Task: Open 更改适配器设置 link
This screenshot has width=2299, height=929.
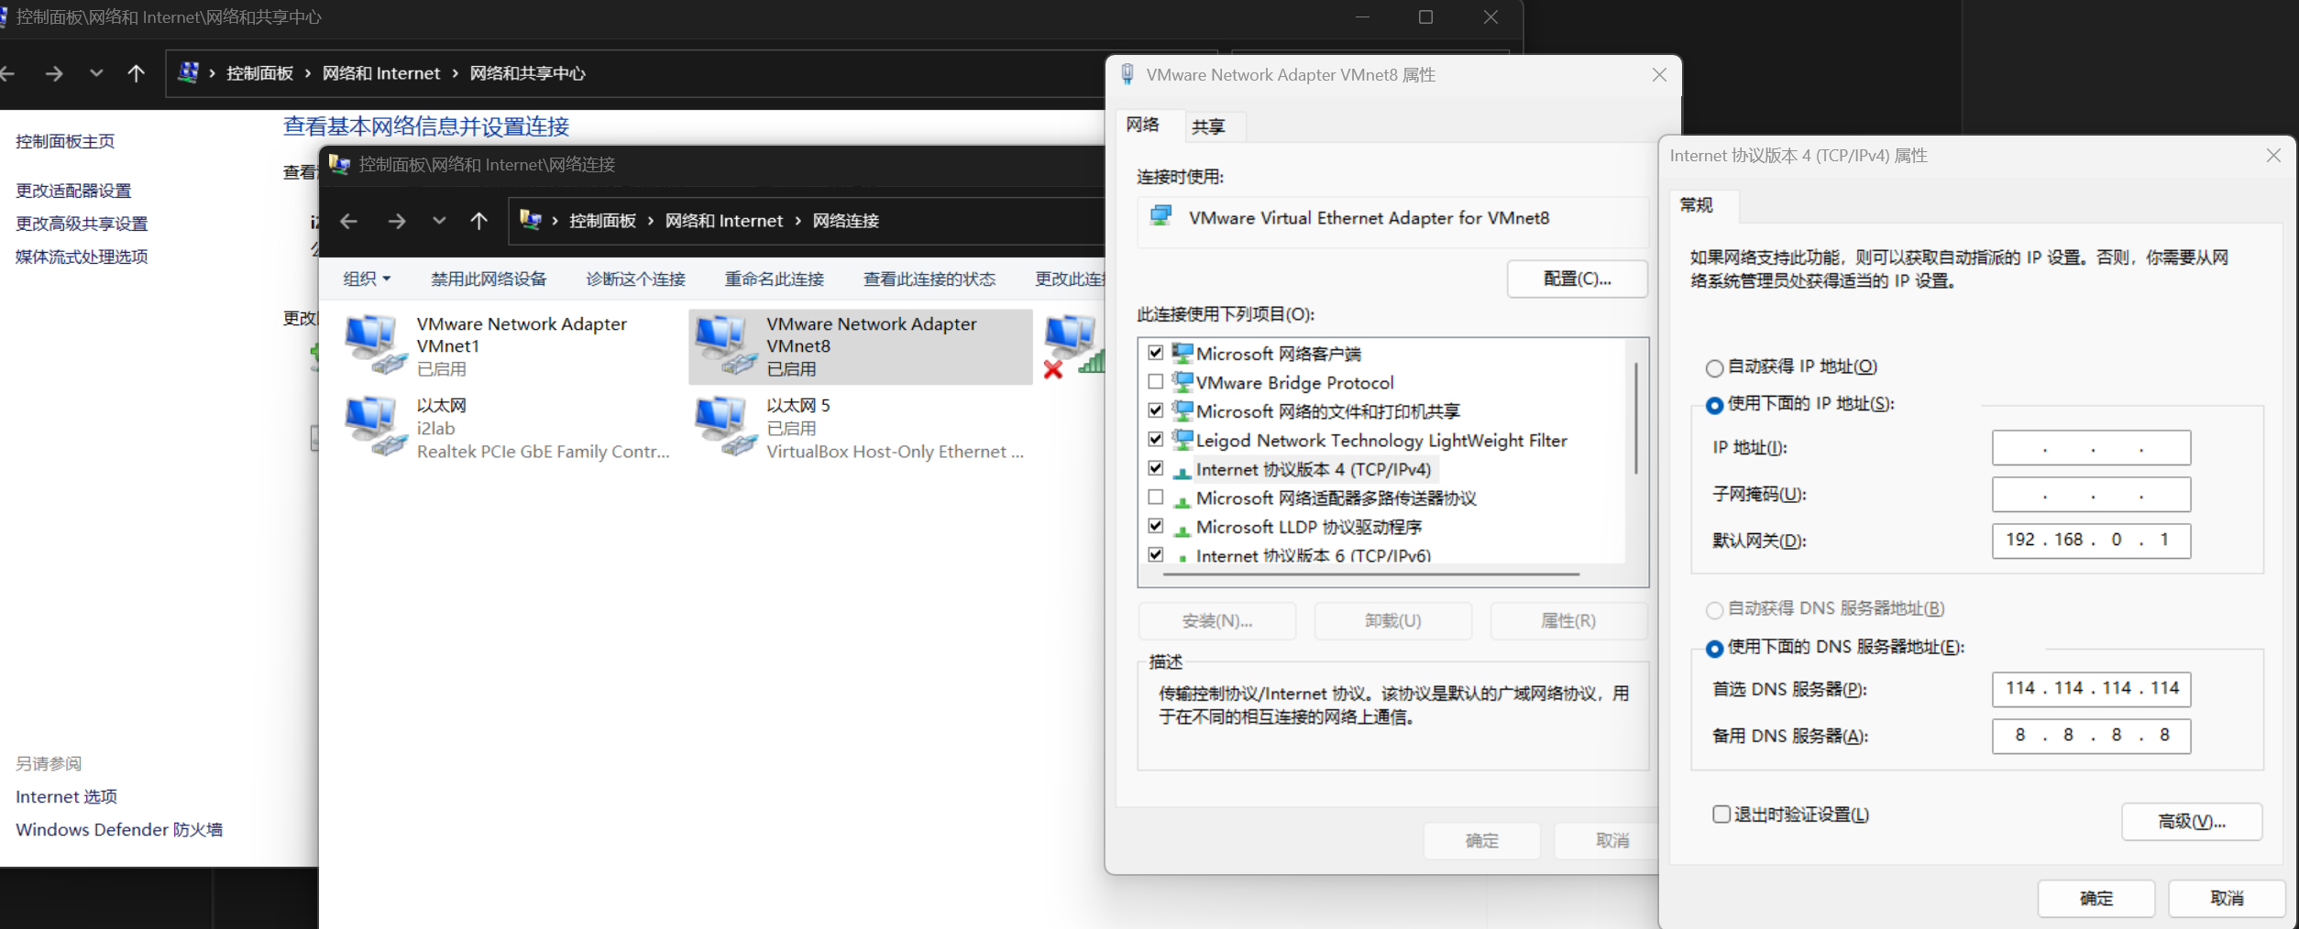Action: [x=73, y=191]
